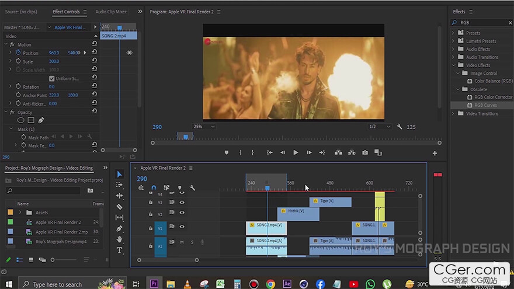Open the Effects panel menu
The image size is (514, 289).
(x=471, y=12)
